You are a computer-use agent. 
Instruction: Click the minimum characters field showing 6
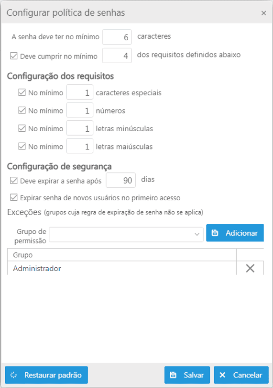click(x=117, y=37)
